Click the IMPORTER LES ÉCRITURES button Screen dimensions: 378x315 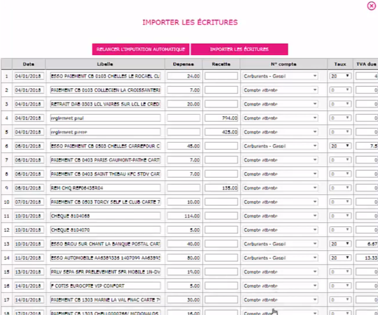(239, 49)
